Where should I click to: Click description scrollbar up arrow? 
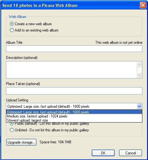click(x=139, y=64)
